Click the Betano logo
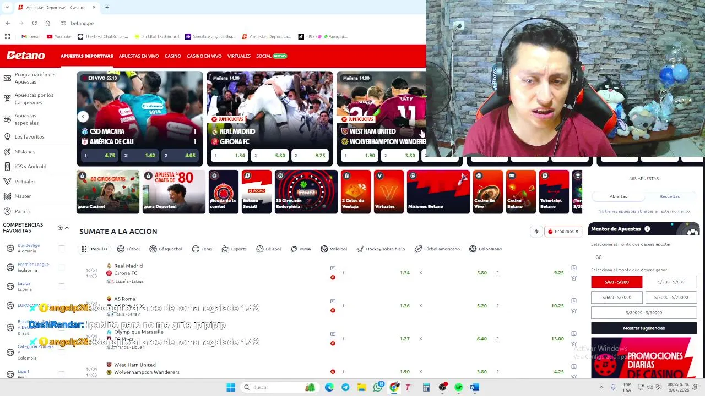Image resolution: width=705 pixels, height=396 pixels. [26, 56]
